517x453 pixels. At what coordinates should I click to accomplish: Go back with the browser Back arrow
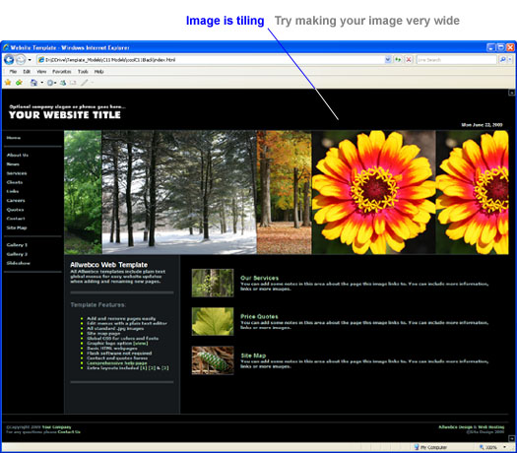pyautogui.click(x=9, y=60)
